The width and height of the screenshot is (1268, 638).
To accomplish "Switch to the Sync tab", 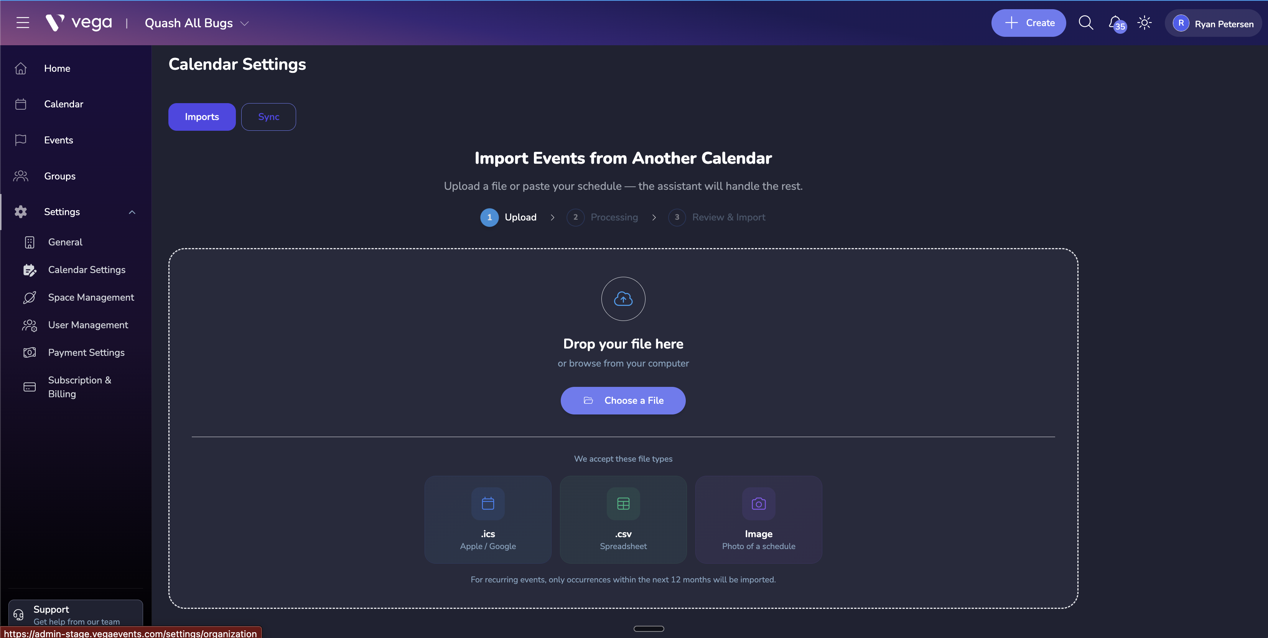I will 268,117.
